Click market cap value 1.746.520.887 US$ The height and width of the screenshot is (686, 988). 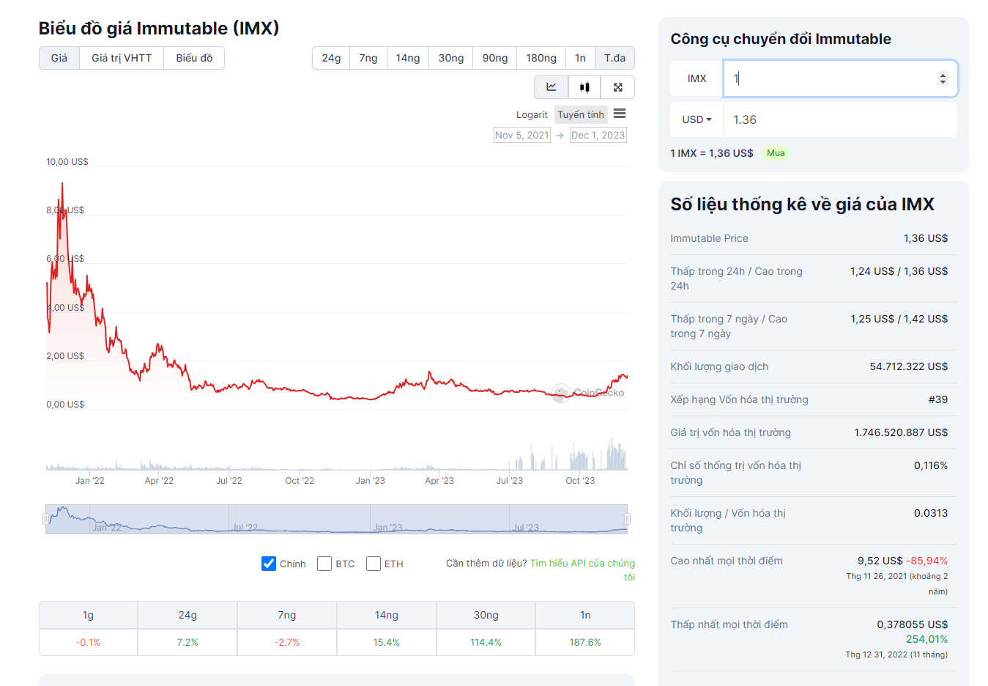[x=901, y=432]
